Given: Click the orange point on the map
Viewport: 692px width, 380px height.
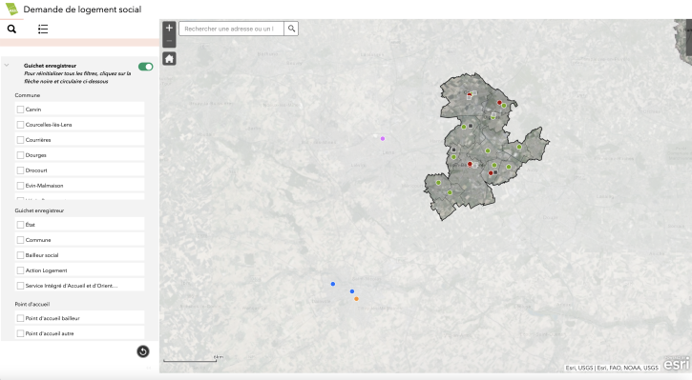Looking at the screenshot, I should (356, 299).
